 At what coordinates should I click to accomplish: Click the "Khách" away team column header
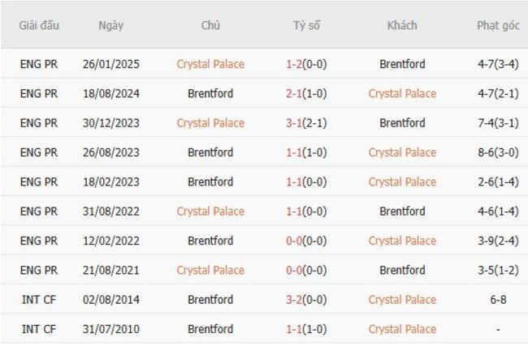point(402,25)
